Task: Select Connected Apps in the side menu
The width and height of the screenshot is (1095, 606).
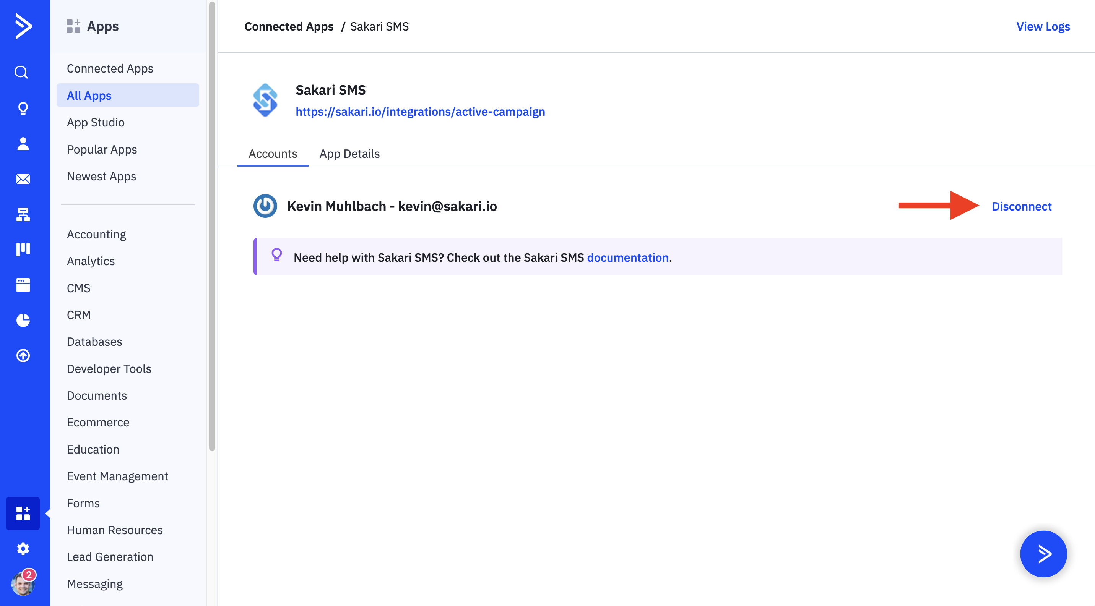Action: point(110,68)
